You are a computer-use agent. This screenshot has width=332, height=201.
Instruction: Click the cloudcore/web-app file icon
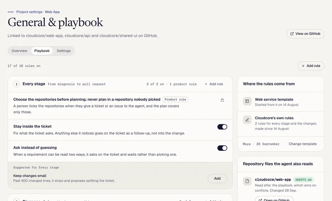(247, 181)
